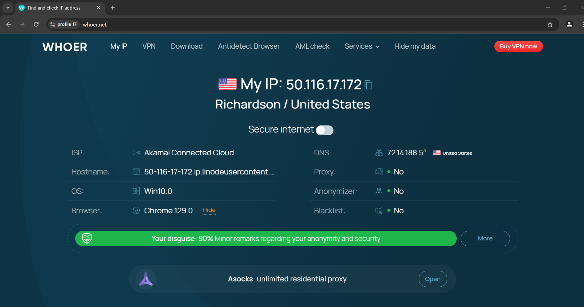584x307 pixels.
Task: Click the green disguise 90% progress bar
Action: click(x=266, y=238)
